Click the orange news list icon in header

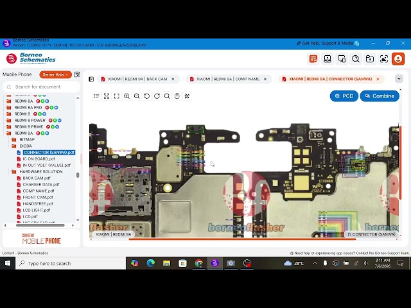click(x=313, y=58)
